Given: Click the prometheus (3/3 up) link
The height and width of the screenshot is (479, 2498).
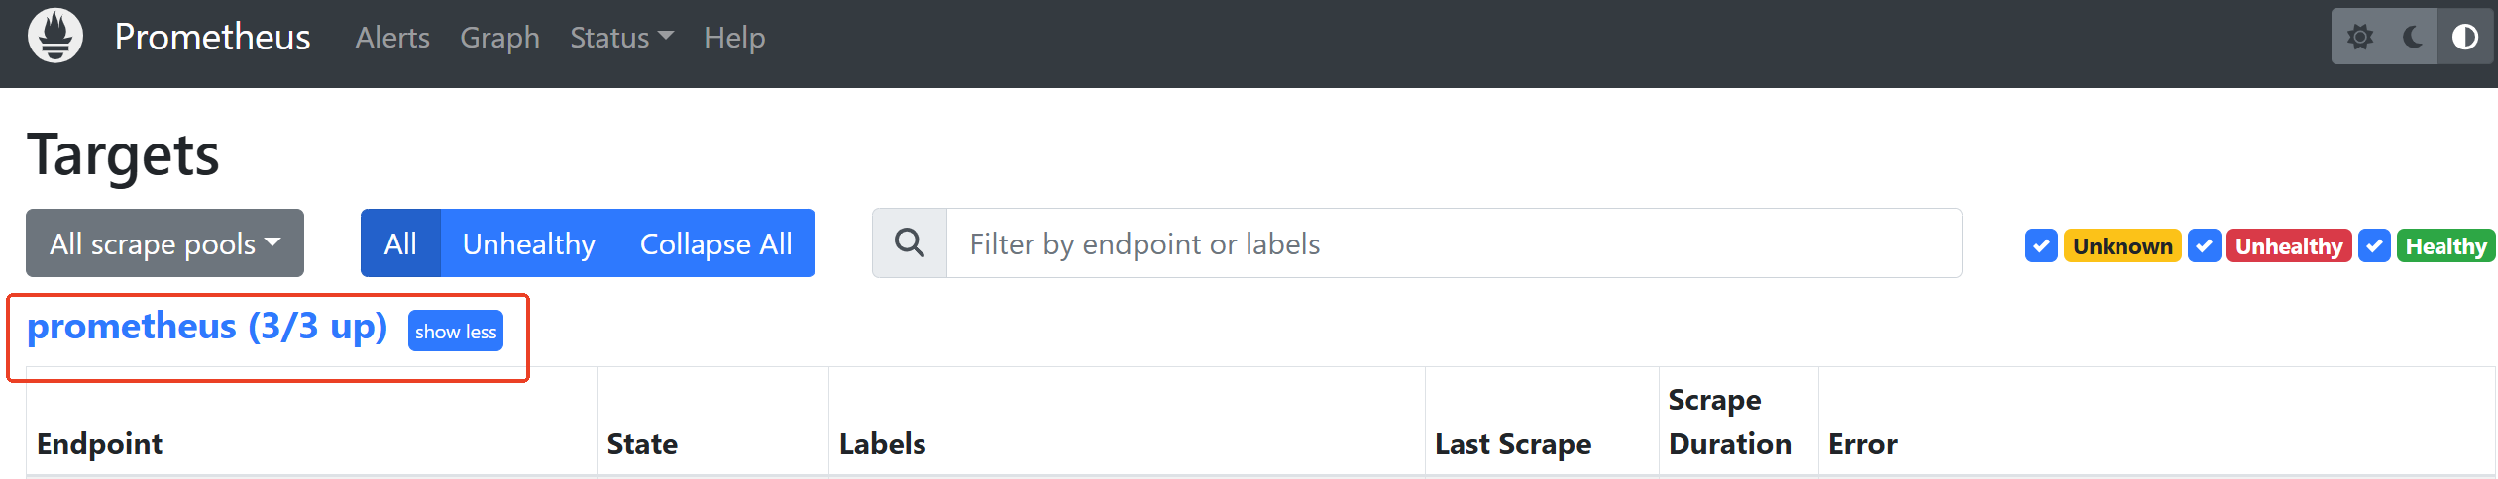Looking at the screenshot, I should (207, 327).
